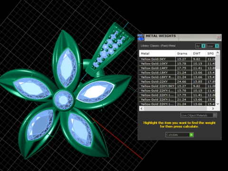The width and height of the screenshot is (228, 171).
Task: Click the Metal Weights scale icon
Action: click(x=141, y=38)
